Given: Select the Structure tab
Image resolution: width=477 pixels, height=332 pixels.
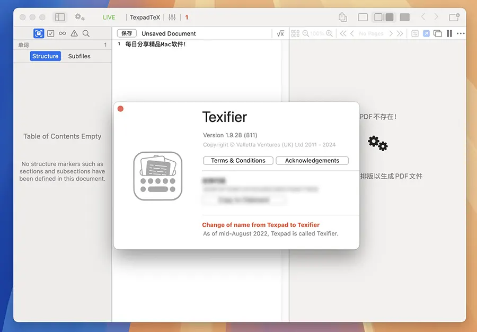Looking at the screenshot, I should tap(45, 56).
